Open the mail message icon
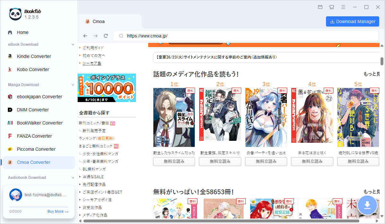 tap(320, 7)
